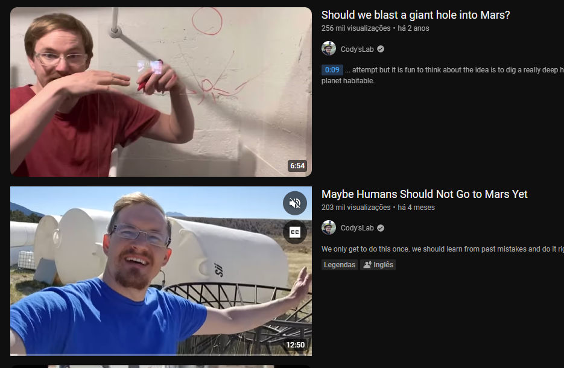Image resolution: width=564 pixels, height=368 pixels.
Task: Click the 6:54 duration label
Action: point(297,166)
